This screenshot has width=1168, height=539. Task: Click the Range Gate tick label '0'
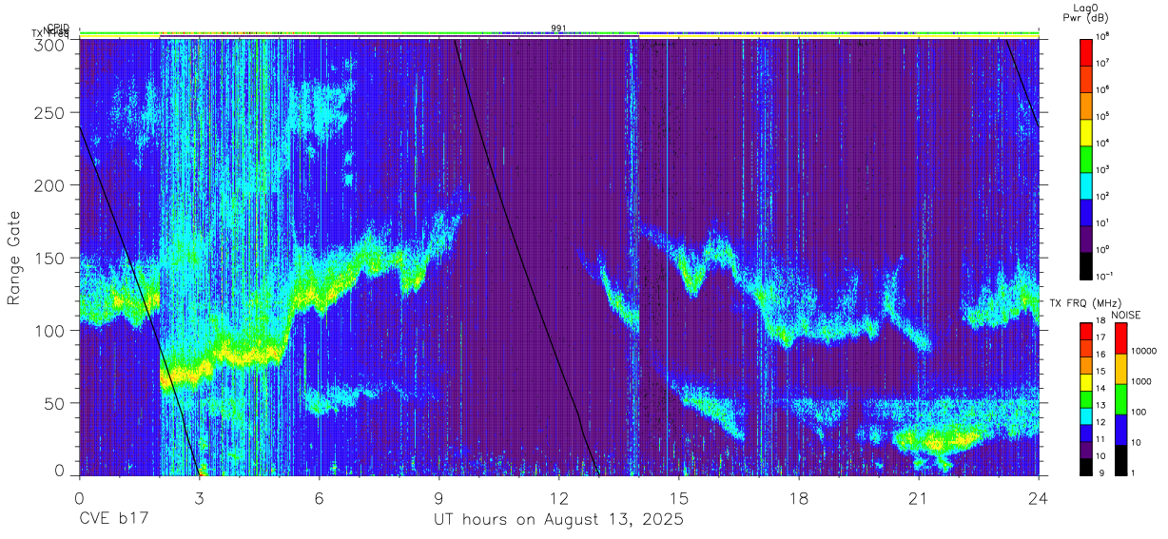tap(60, 471)
